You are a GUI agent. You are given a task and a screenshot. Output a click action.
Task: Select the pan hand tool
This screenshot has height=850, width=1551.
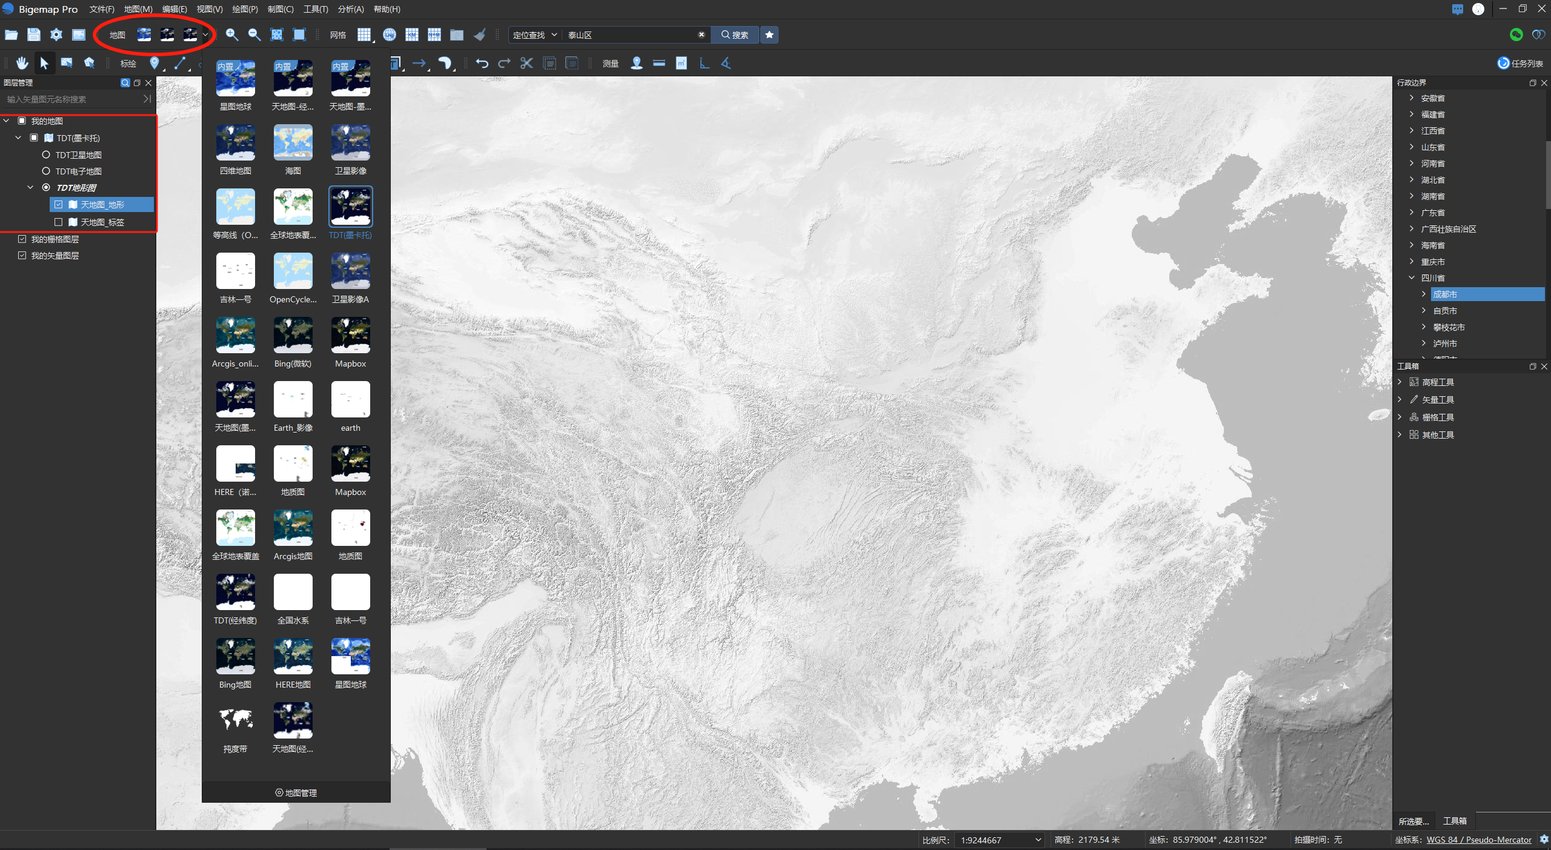tap(22, 63)
